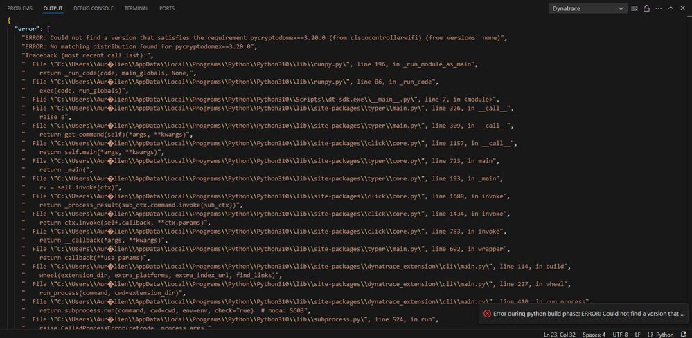The height and width of the screenshot is (338, 692).
Task: Maximize the panel with the chevron-up icon
Action: [x=670, y=8]
